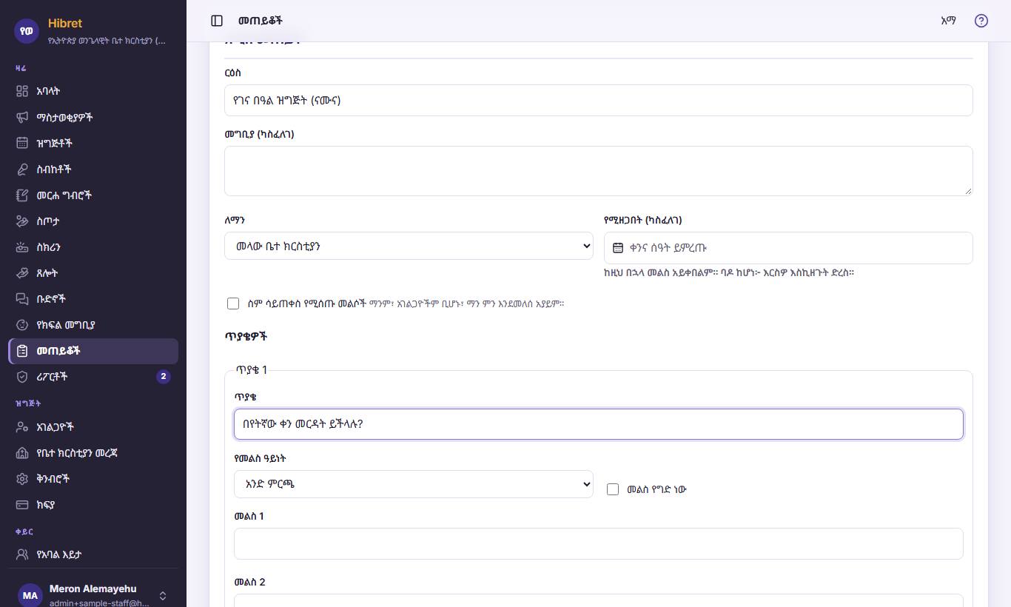Click the ጥያቄዎች section heading

246,336
